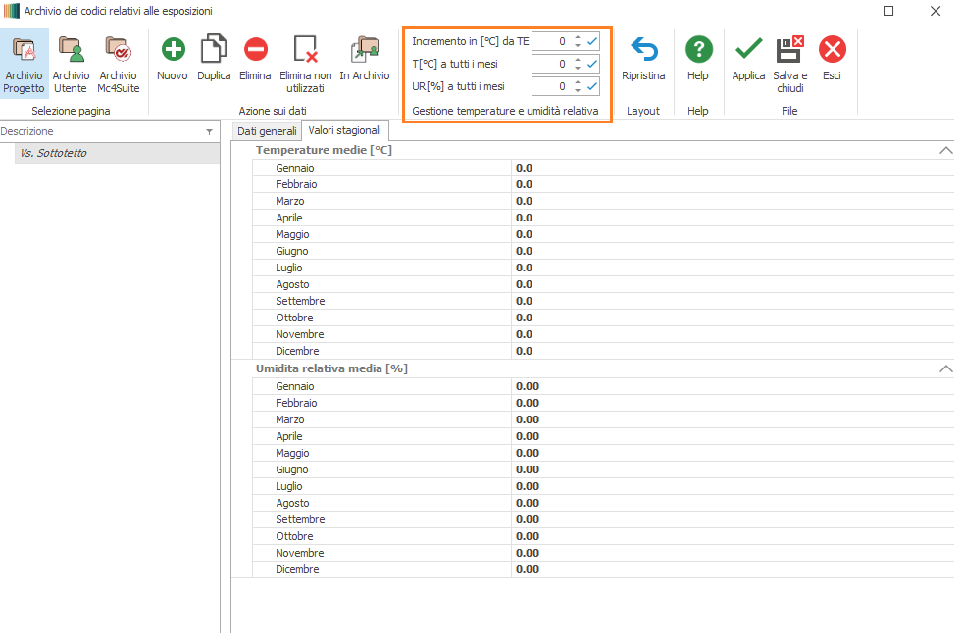This screenshot has width=962, height=638.
Task: Switch to the Dati generali tab
Action: click(267, 131)
